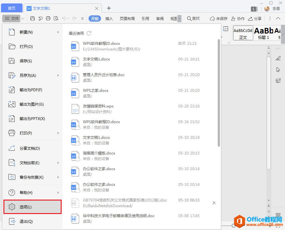Open recent file 华中科技大学电子邮箱申请及使用说明.doc
The width and height of the screenshot is (285, 230).
point(142,218)
